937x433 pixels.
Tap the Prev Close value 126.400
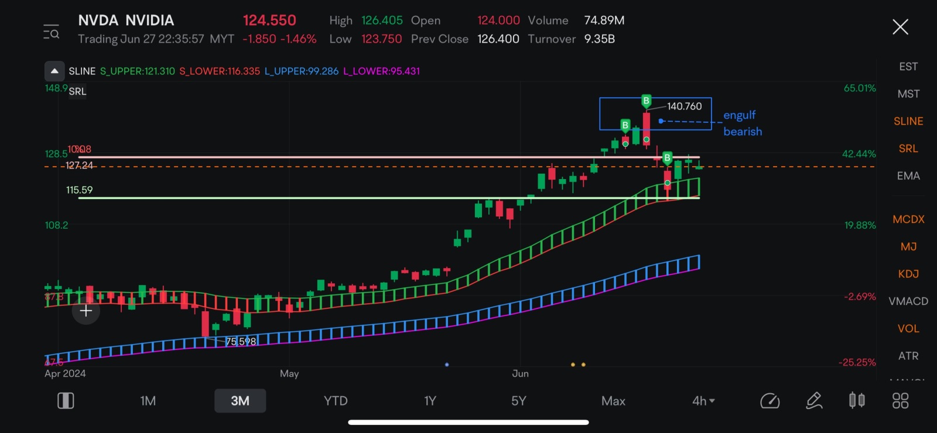498,39
